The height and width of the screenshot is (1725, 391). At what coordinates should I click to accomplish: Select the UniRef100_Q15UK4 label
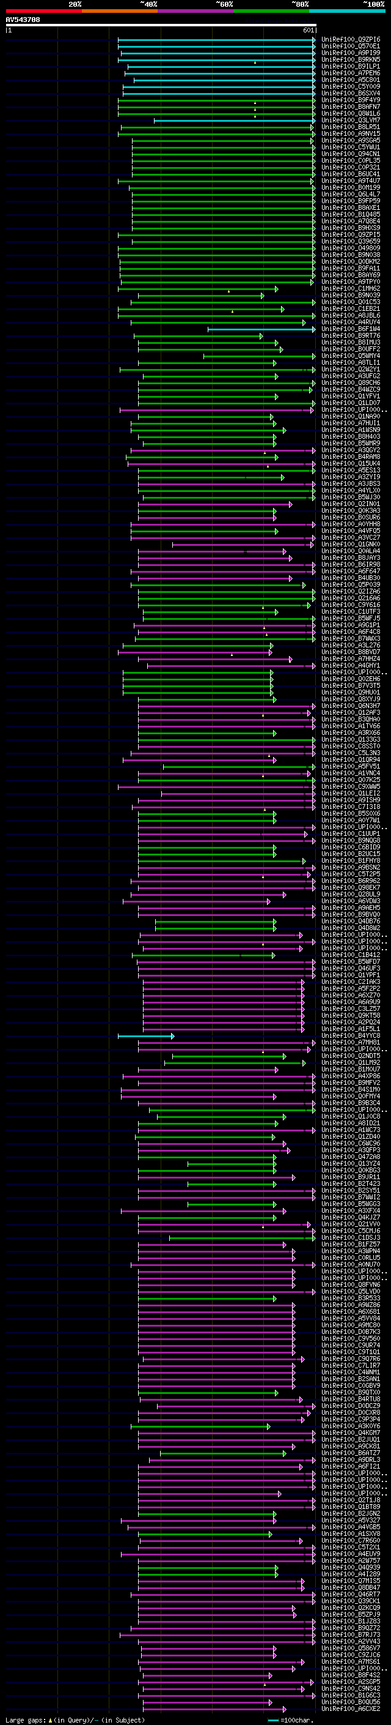[x=350, y=463]
